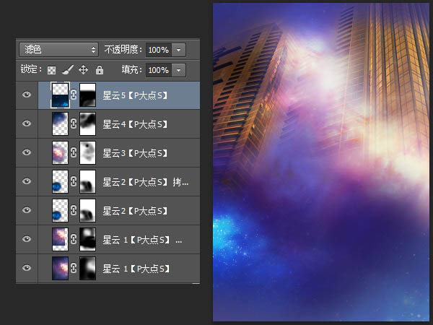The width and height of the screenshot is (433, 325).
Task: Select bottom 星云 1 layer image thumbnail
Action: 60,268
